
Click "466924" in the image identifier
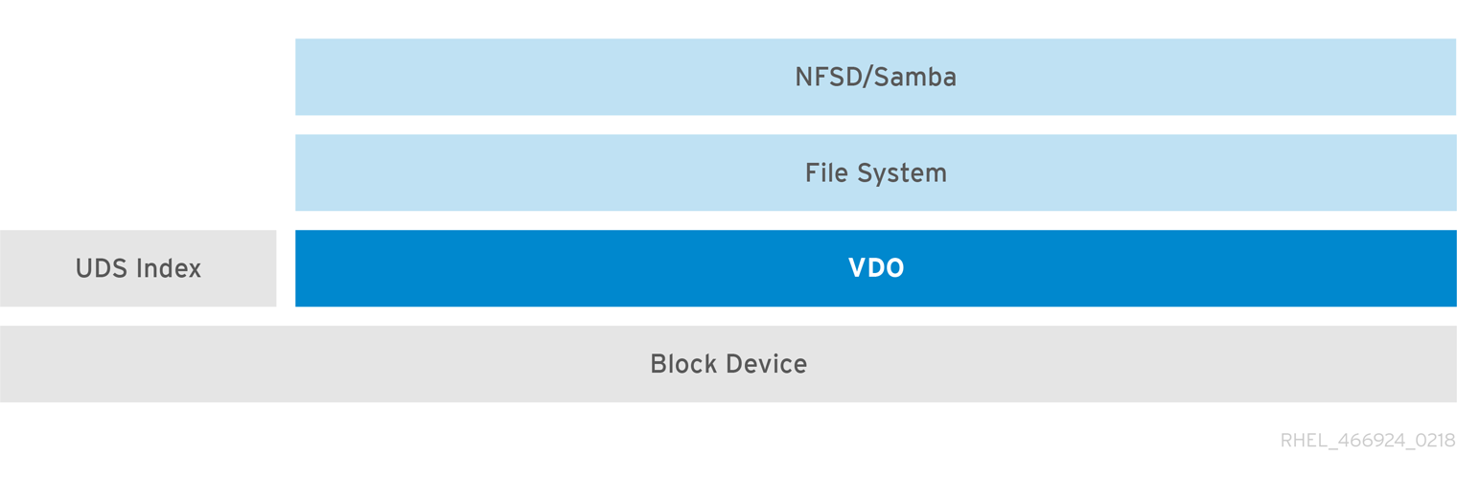1372,441
